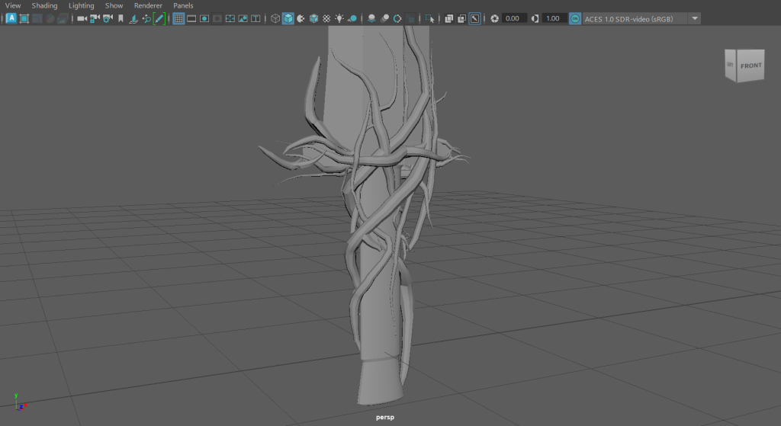The image size is (781, 426).
Task: Open the Renderer menu
Action: tap(148, 5)
